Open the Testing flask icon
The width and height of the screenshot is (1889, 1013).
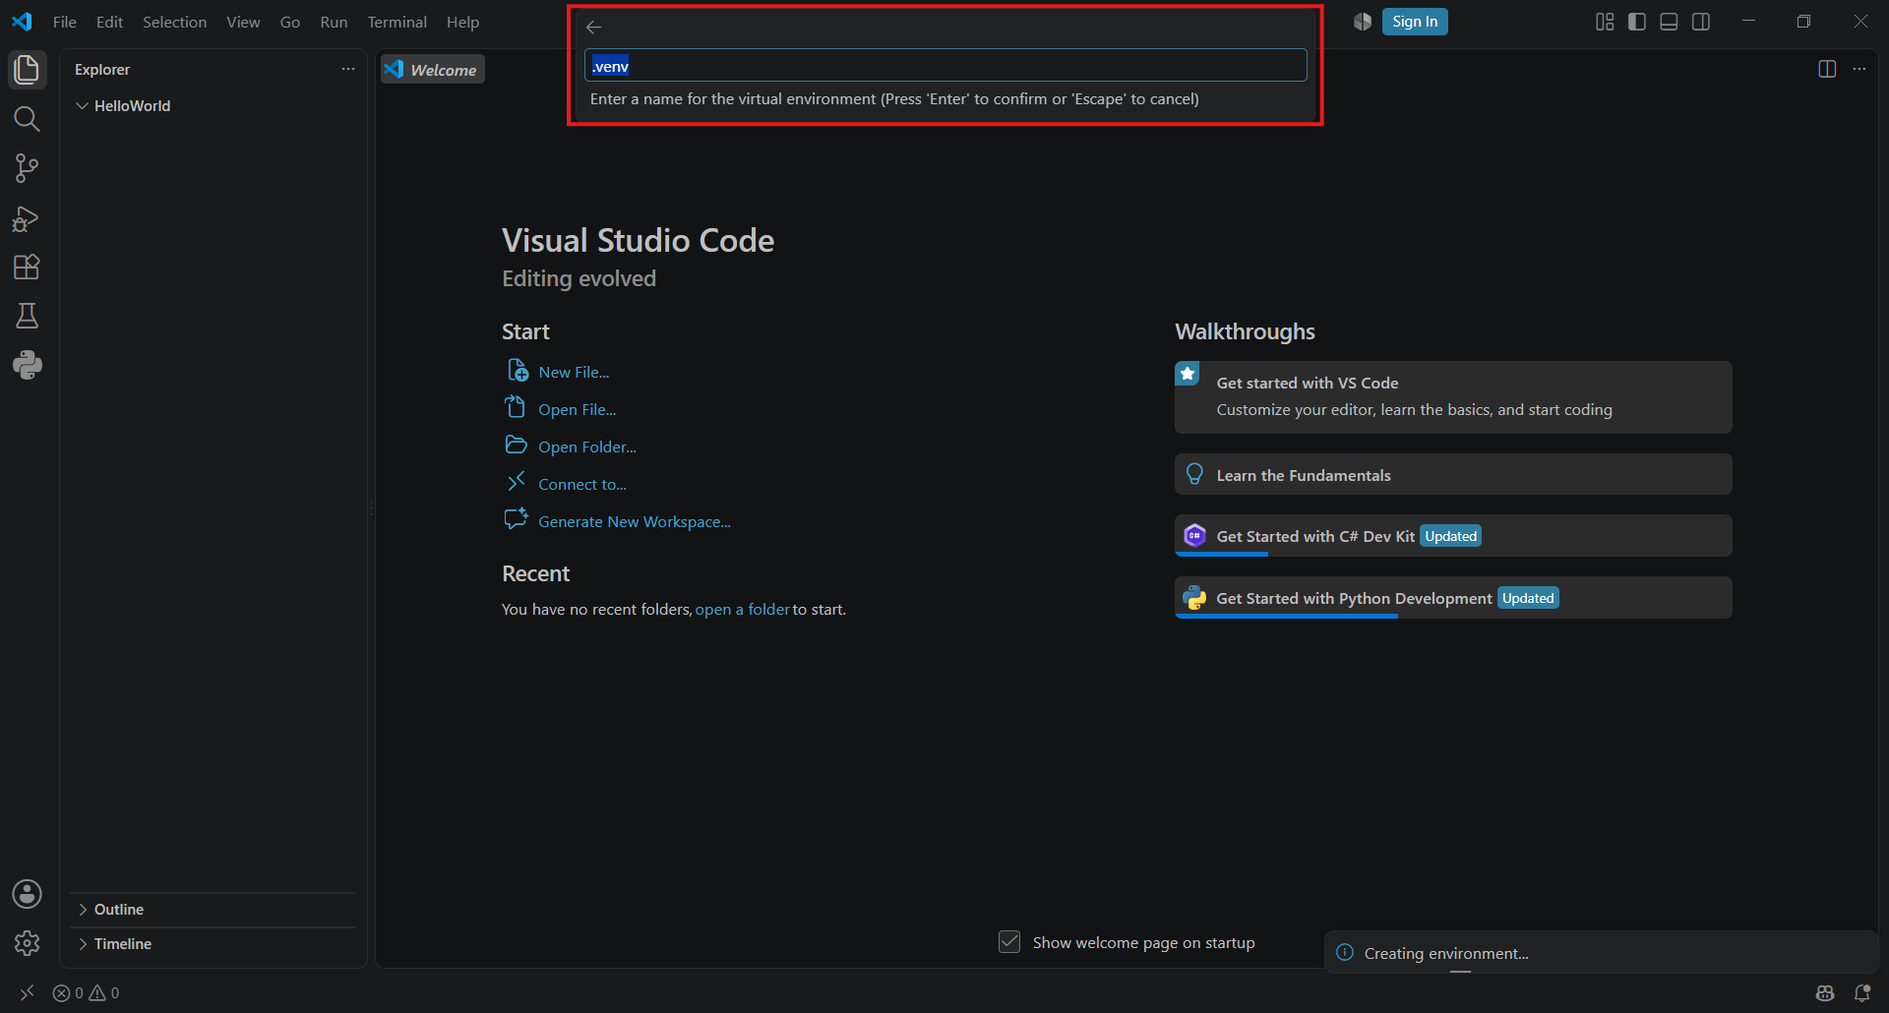(28, 316)
